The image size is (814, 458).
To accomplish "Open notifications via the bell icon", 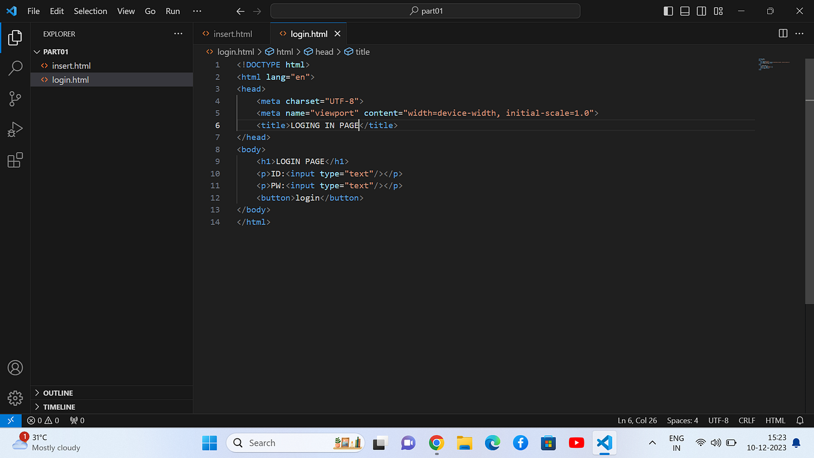I will click(x=800, y=420).
